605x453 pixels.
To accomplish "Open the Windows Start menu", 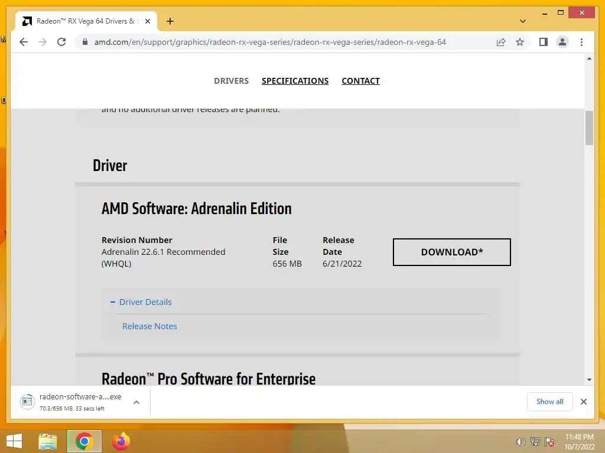I will (14, 441).
